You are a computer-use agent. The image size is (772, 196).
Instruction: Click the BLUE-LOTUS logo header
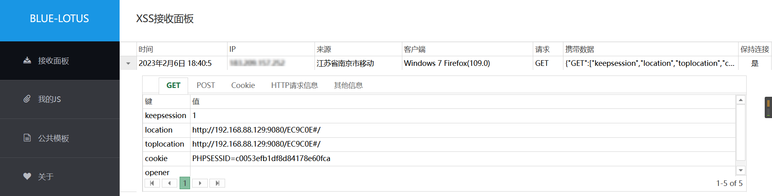60,18
